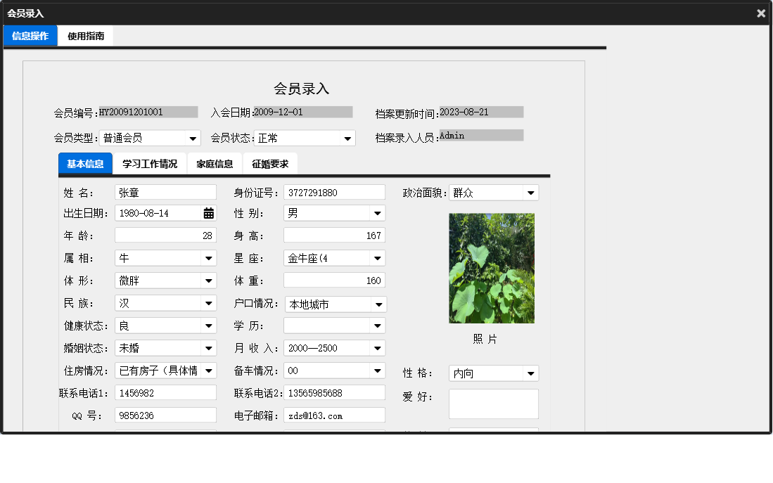Click inside the 爱好 text area
Viewport: 773px width, 483px height.
pyautogui.click(x=493, y=402)
